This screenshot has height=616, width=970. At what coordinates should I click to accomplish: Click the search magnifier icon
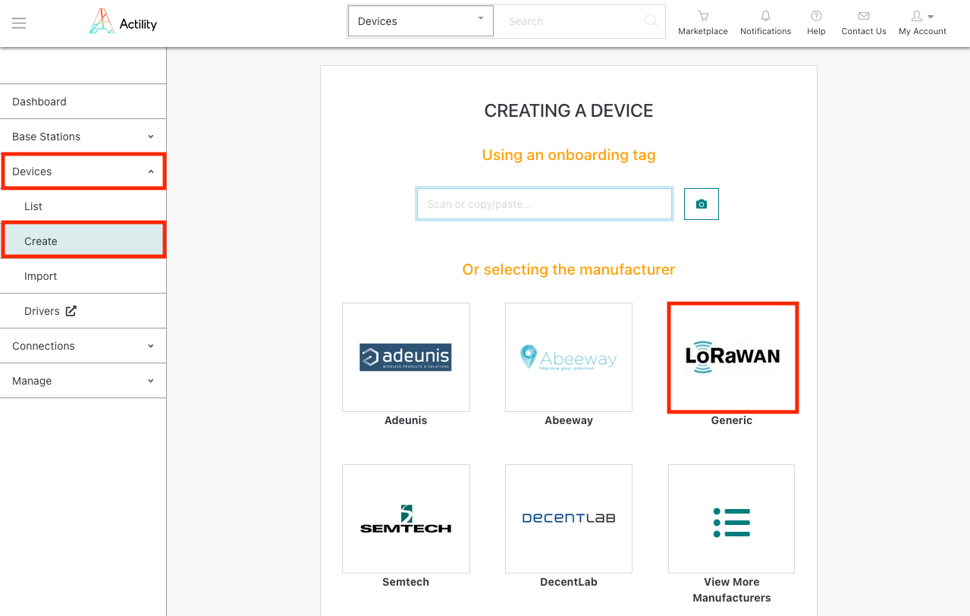[651, 21]
